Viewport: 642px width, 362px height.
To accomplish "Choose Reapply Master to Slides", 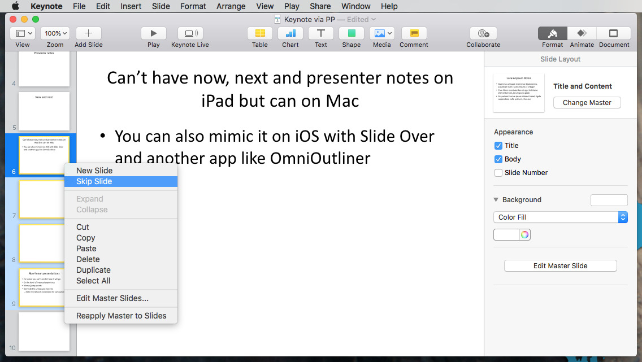I will pyautogui.click(x=121, y=316).
